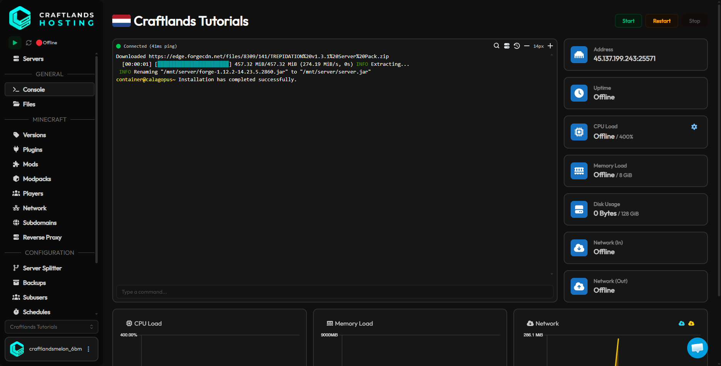Open the Network settings page

tap(50, 208)
